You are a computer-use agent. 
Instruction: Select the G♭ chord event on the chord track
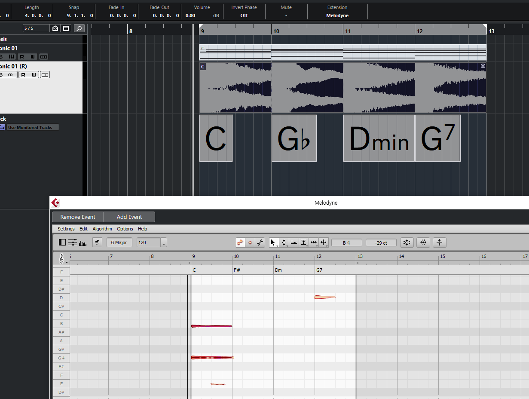pyautogui.click(x=294, y=138)
